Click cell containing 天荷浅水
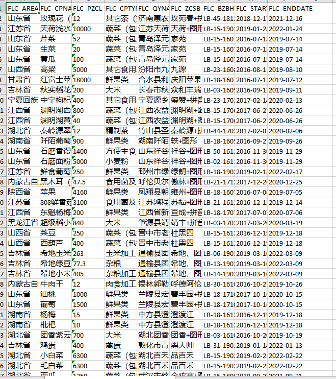336x379 pixels. (56, 29)
